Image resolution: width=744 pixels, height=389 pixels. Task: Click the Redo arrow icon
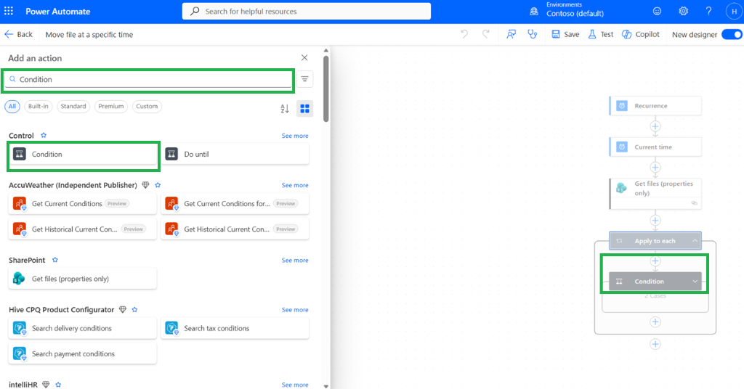tap(486, 34)
